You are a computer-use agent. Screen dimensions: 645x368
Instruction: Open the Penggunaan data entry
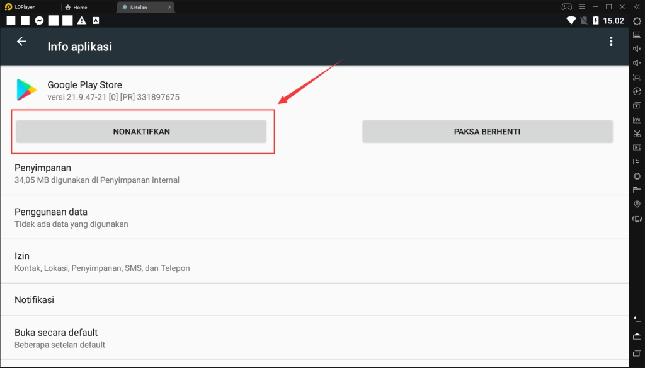(315, 217)
